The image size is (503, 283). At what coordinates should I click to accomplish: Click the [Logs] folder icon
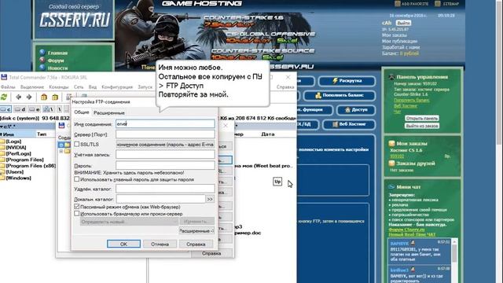(x=2, y=141)
